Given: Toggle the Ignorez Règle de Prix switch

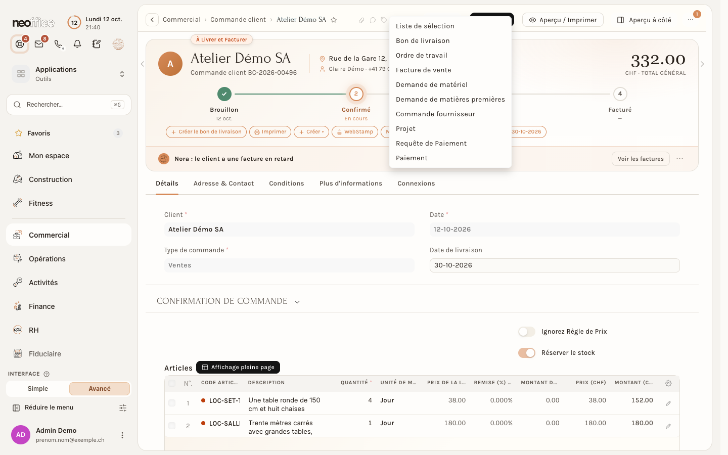Looking at the screenshot, I should [527, 332].
